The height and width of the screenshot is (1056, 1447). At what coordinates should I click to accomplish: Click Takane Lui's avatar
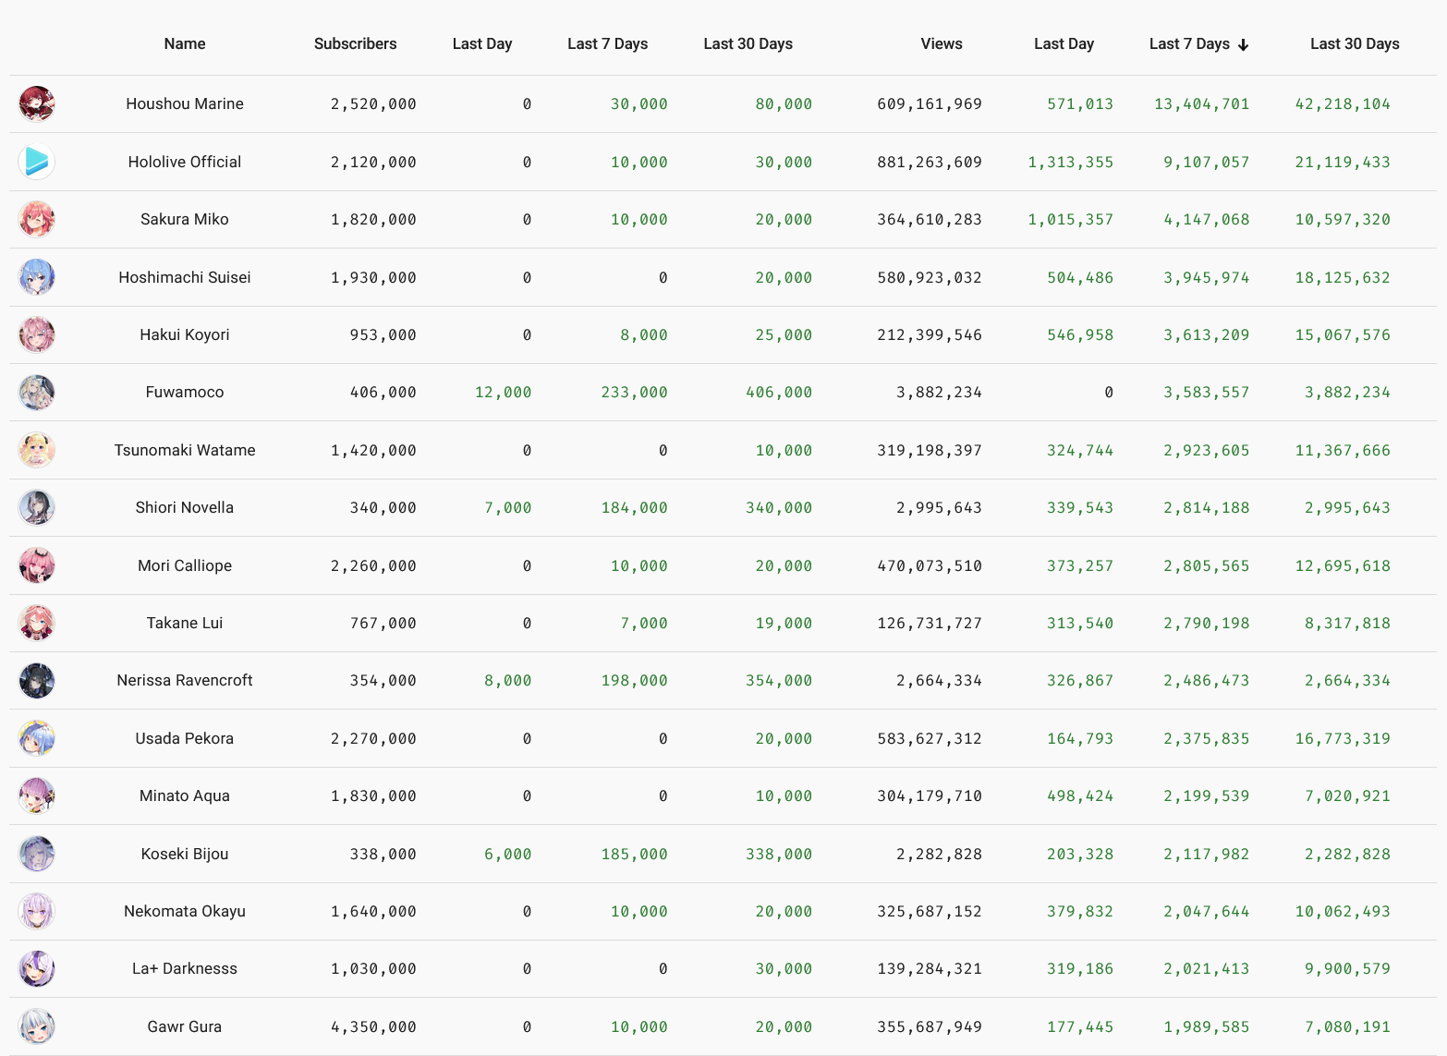[37, 623]
